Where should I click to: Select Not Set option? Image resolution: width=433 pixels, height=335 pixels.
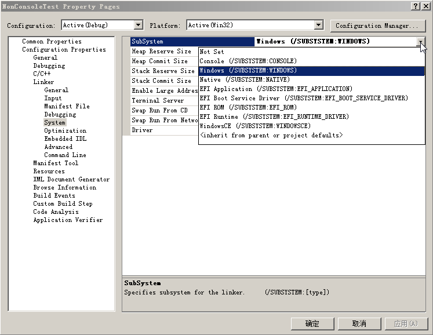[x=311, y=52]
